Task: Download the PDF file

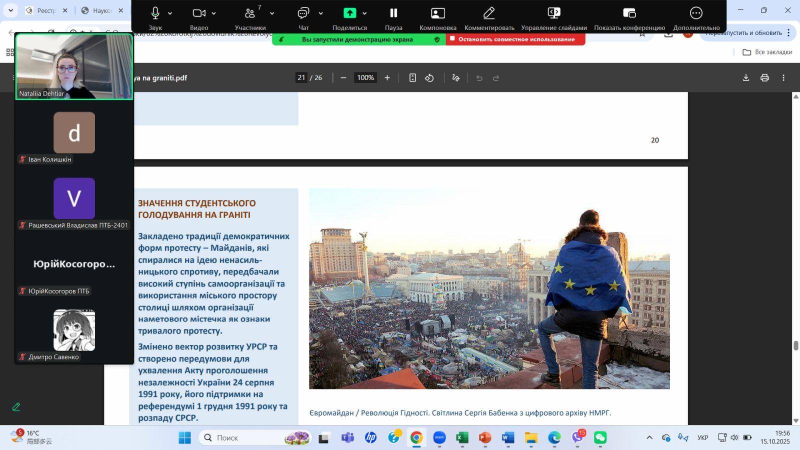Action: tap(745, 78)
